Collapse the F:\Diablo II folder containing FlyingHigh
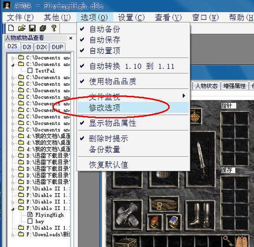Image resolution: width=254 pixels, height=247 pixels. coord(13,209)
